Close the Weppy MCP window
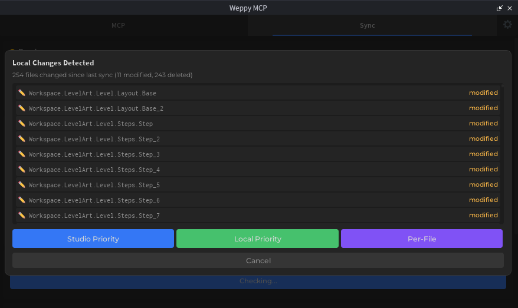Screen dimensions: 518x308 510,8
